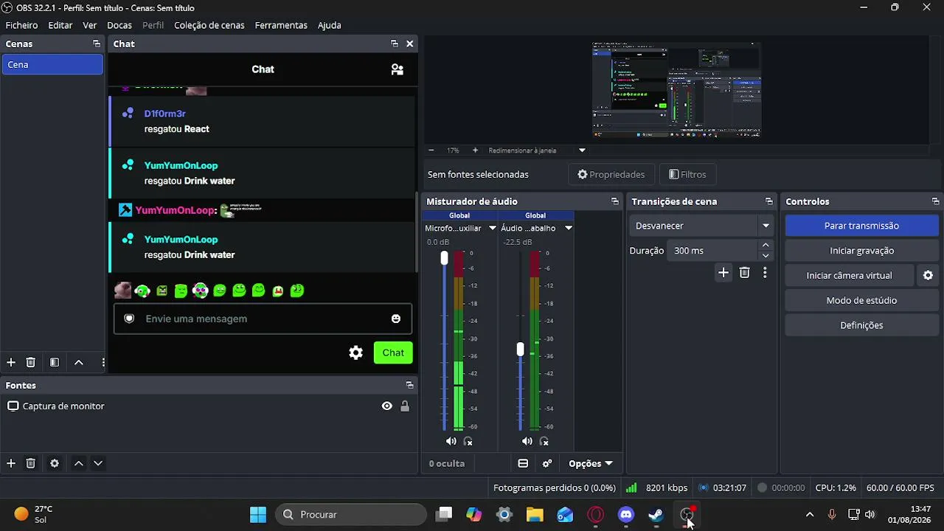Screen dimensions: 944x531
Task: Toggle Modo de estúdio
Action: pos(861,300)
